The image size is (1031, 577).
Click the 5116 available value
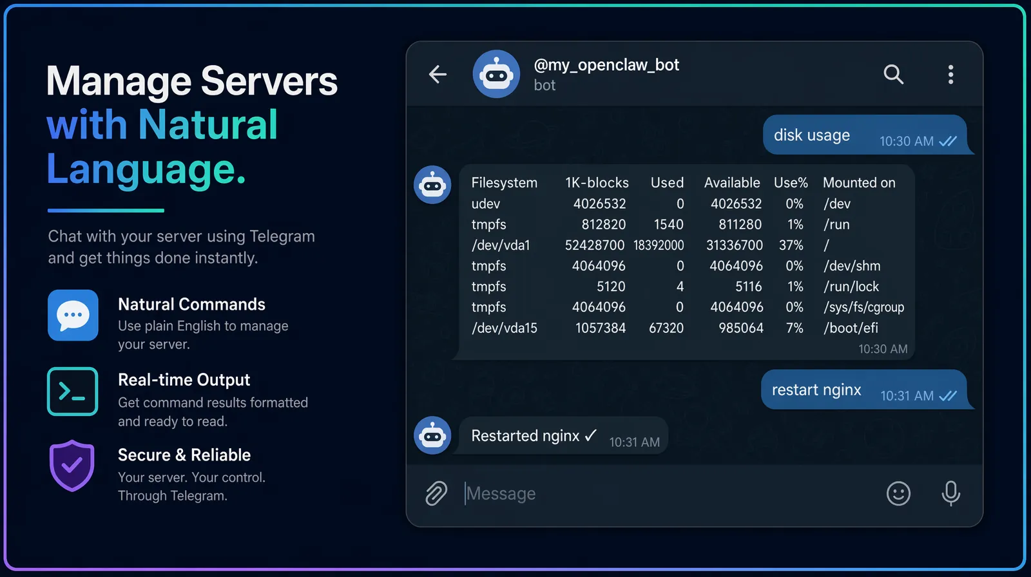[749, 287]
